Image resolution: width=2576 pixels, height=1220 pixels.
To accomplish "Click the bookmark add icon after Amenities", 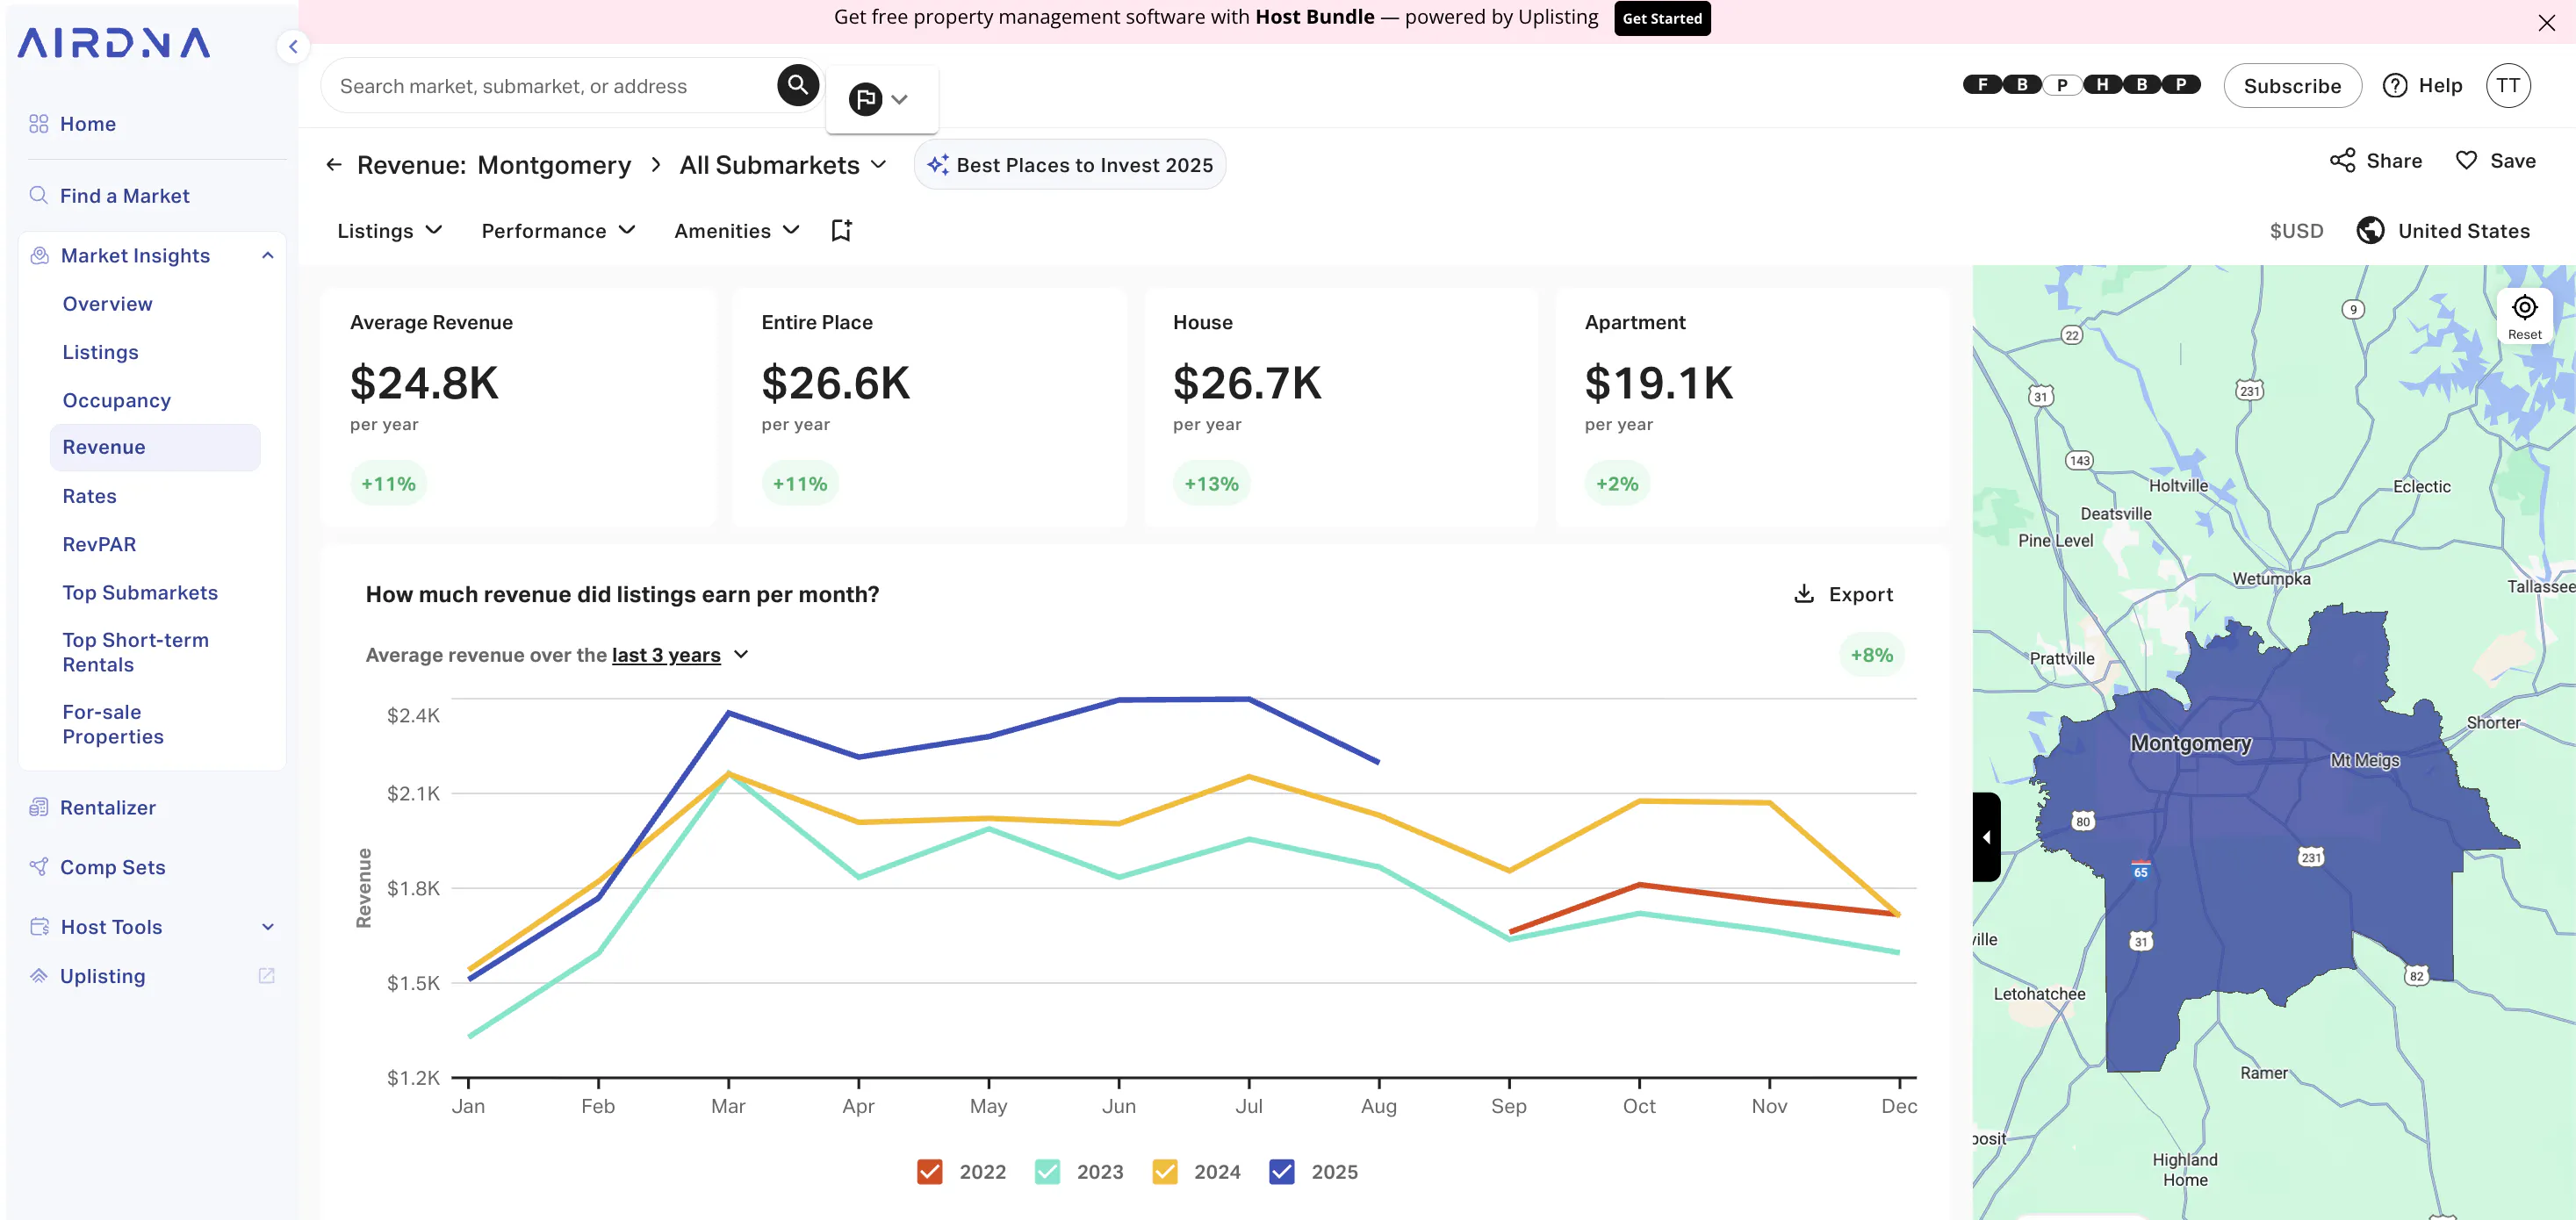I will coord(841,231).
